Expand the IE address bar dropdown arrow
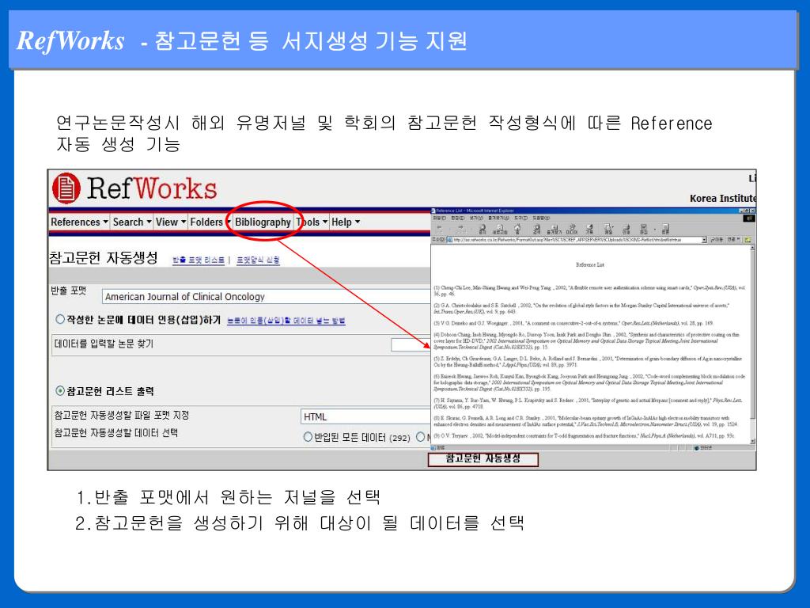 (x=704, y=240)
